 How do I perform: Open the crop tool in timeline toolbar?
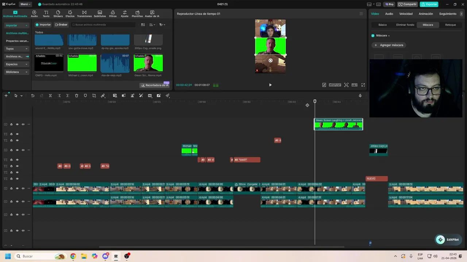coord(94,96)
